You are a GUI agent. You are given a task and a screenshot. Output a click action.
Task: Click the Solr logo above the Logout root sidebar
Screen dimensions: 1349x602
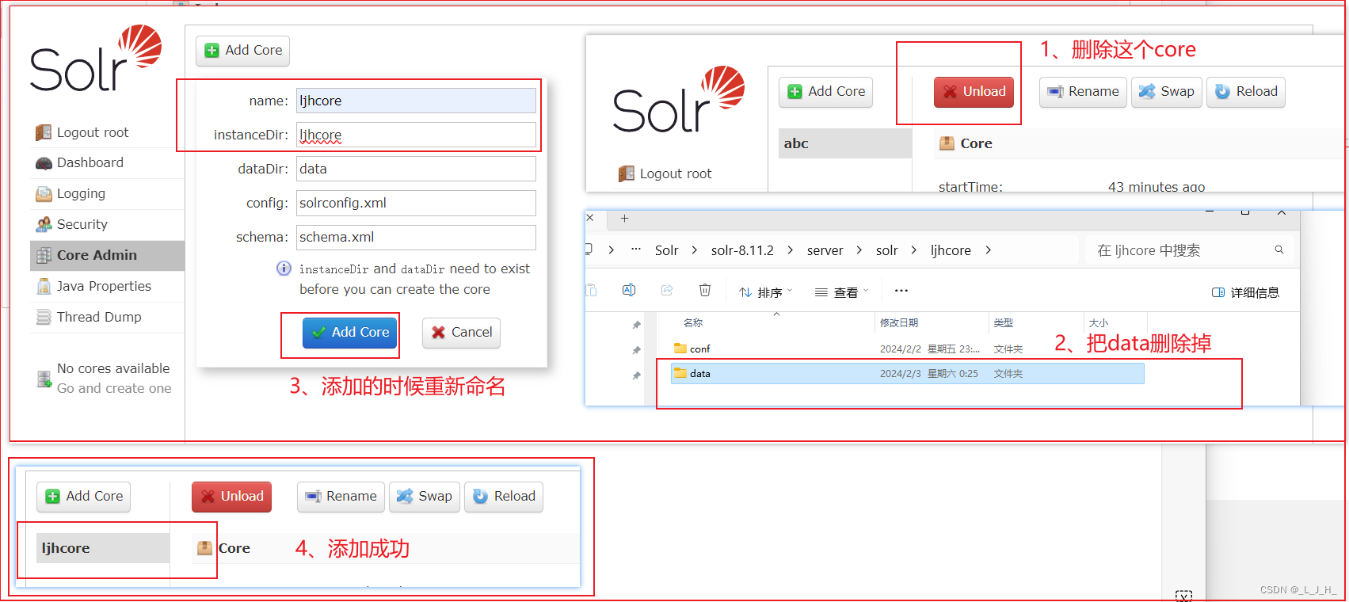click(95, 58)
